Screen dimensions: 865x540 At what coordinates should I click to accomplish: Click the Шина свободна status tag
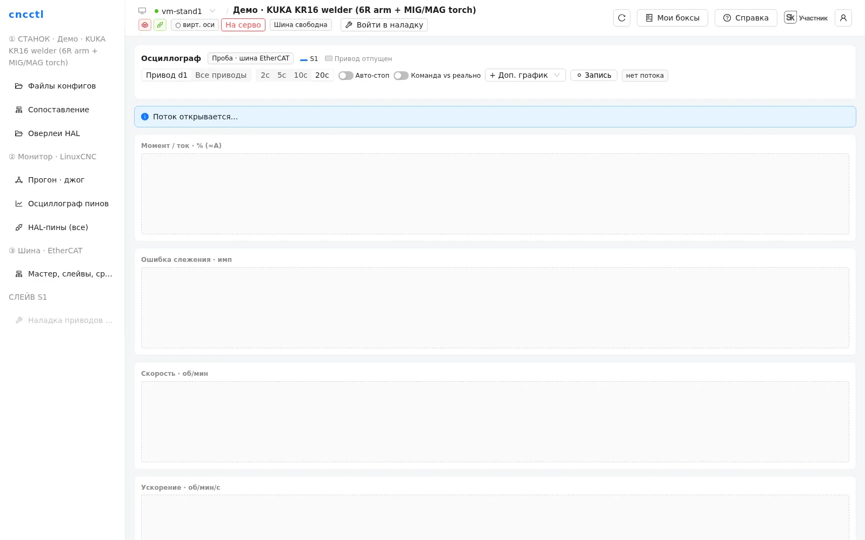pos(301,25)
